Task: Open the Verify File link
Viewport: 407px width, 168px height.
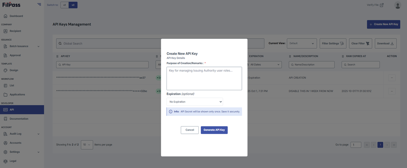Action: 375,5
